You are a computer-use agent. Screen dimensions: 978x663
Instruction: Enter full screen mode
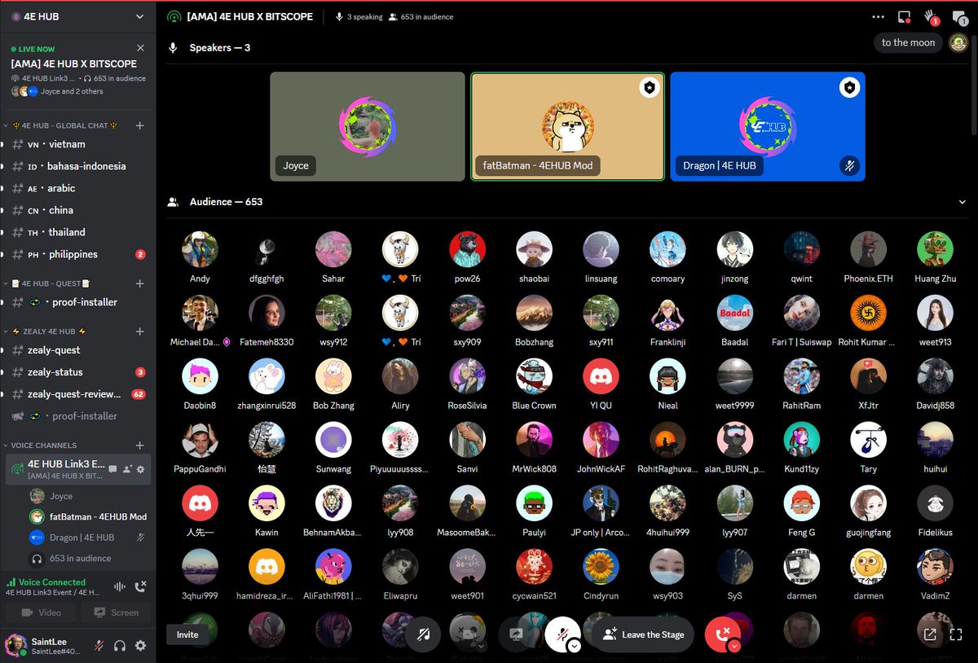(x=957, y=635)
